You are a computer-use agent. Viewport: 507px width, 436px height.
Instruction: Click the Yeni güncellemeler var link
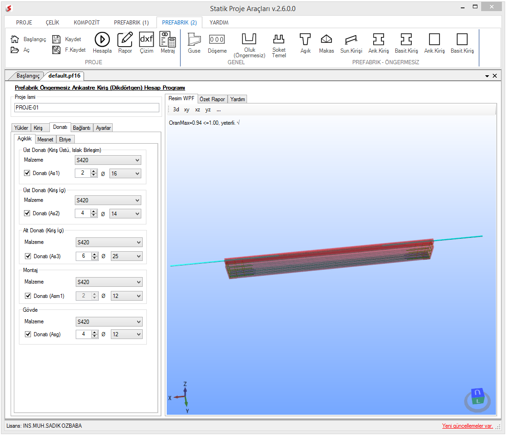(x=467, y=426)
